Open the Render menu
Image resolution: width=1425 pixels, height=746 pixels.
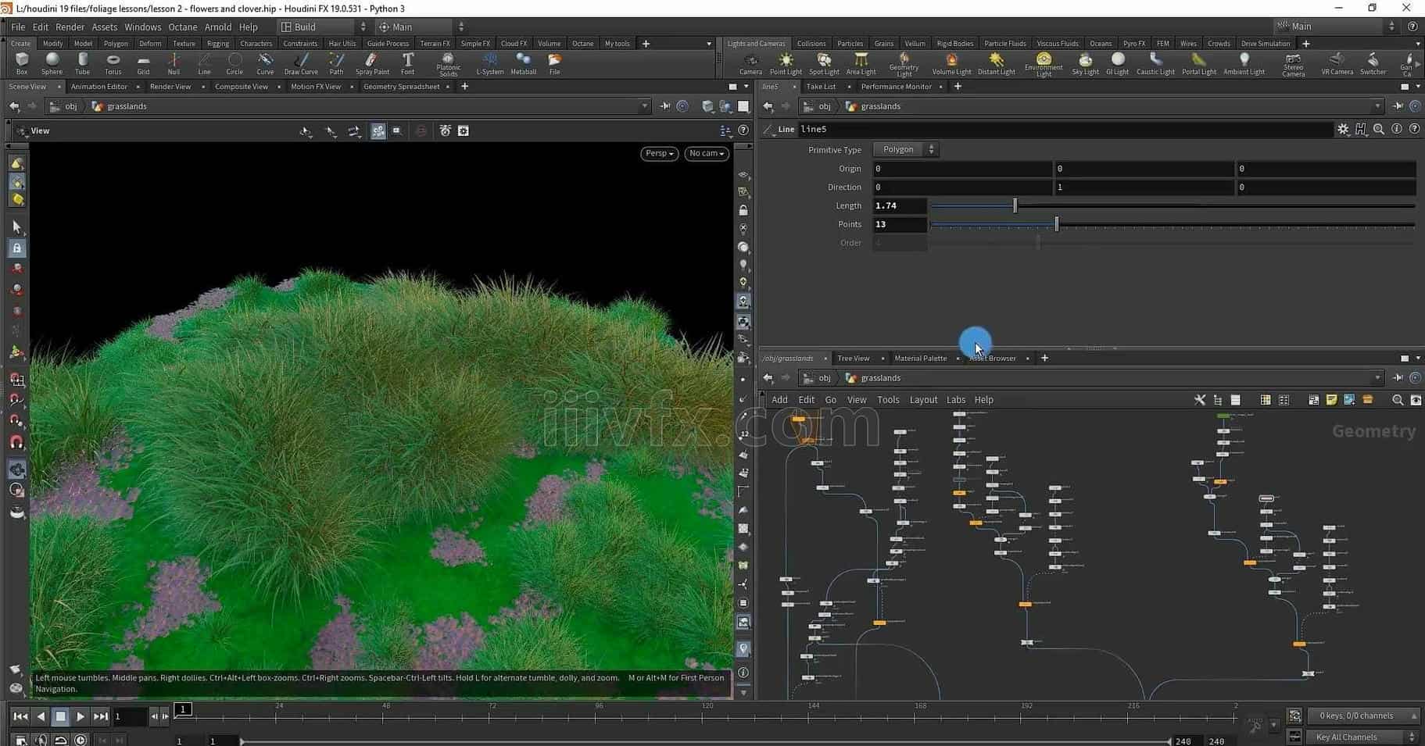point(70,27)
